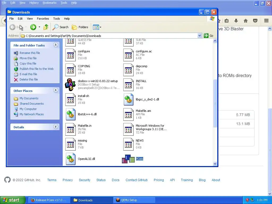Open Pricing link in GitHub footer

point(159,180)
